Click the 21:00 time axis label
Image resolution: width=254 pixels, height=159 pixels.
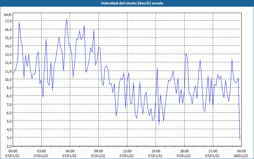[213, 151]
